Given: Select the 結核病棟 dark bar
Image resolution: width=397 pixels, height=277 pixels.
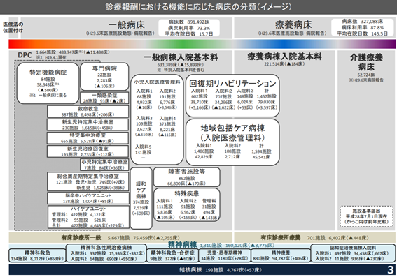Looking at the screenshot, I should (x=202, y=270).
